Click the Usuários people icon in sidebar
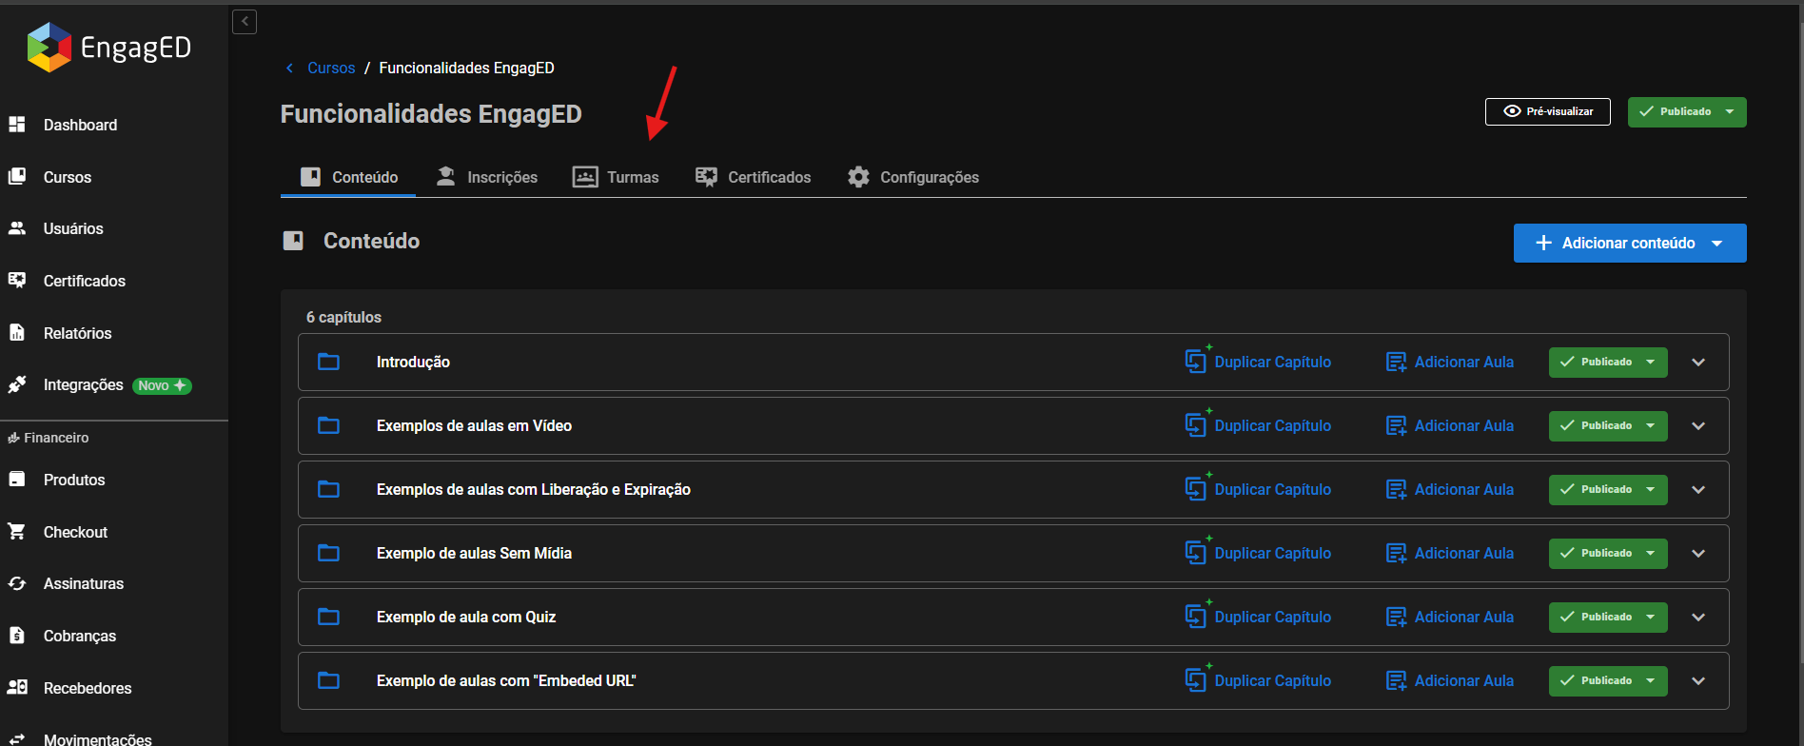This screenshot has width=1804, height=746. [16, 228]
